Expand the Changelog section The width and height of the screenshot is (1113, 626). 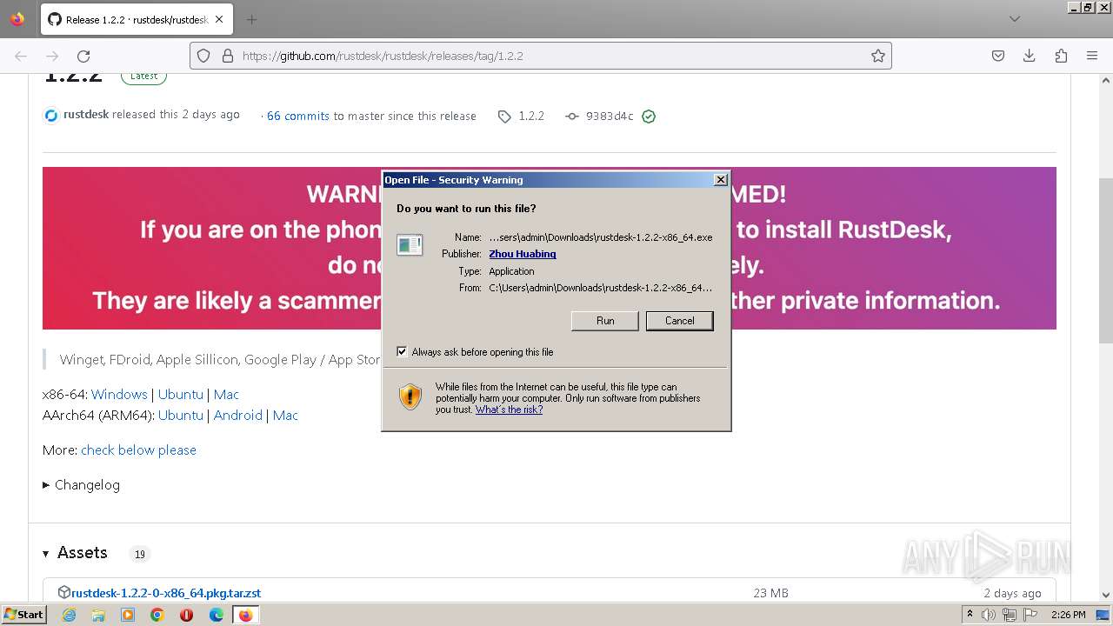82,485
